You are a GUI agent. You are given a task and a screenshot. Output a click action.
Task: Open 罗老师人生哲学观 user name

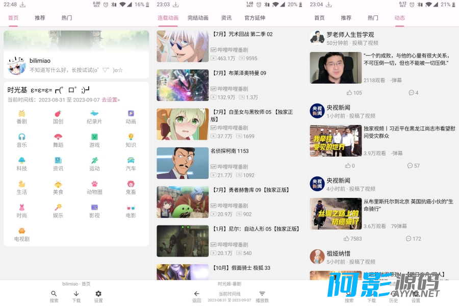pyautogui.click(x=350, y=35)
